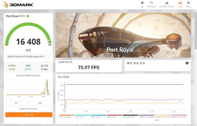Screen dimensions: 197x126
Task: Click the info icon beside best score
Action: pyautogui.click(x=47, y=66)
